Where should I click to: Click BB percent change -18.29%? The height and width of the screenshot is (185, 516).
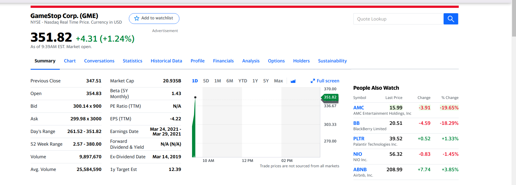click(449, 123)
